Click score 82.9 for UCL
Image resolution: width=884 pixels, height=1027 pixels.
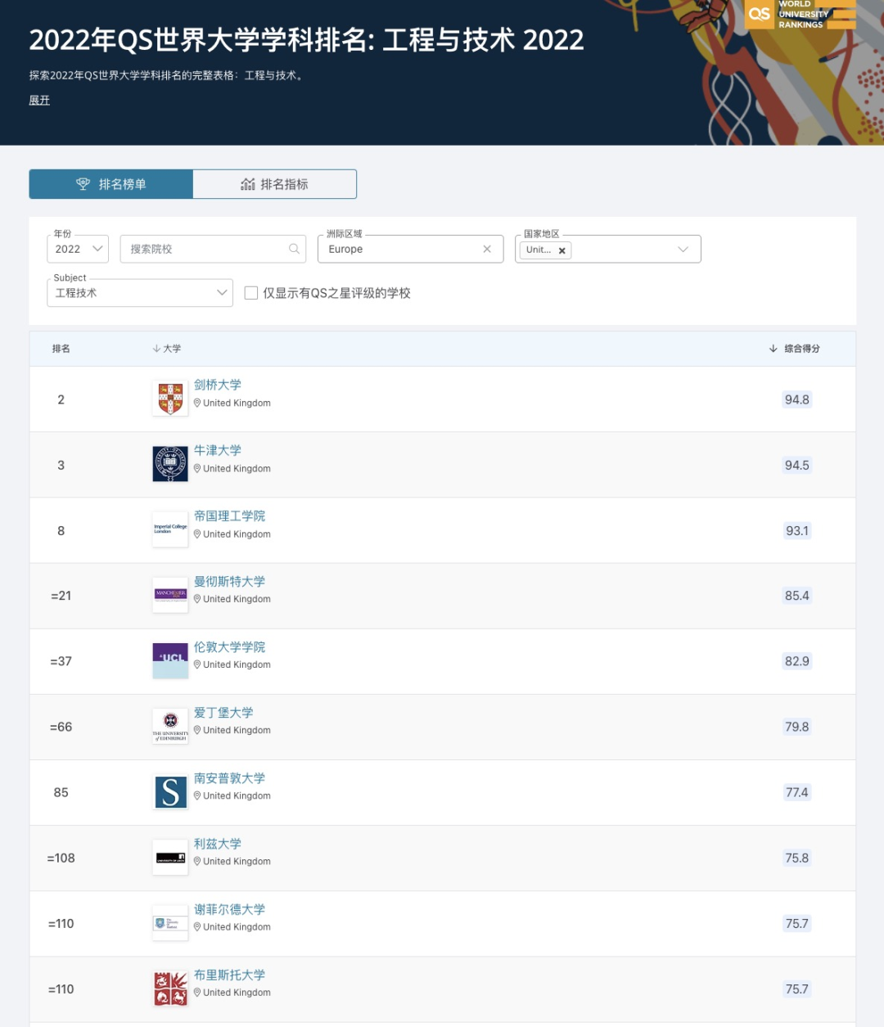point(796,661)
